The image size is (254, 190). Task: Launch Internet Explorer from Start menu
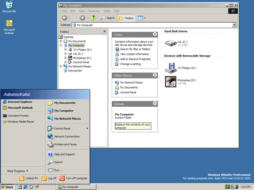(18, 102)
